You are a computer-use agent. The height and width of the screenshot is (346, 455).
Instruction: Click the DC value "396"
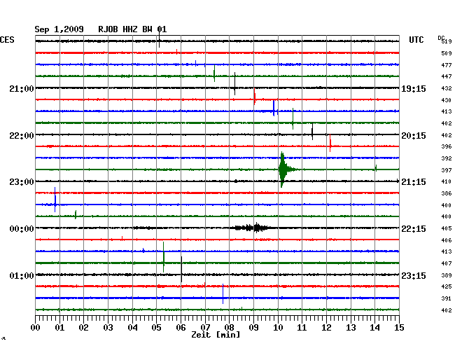point(447,146)
